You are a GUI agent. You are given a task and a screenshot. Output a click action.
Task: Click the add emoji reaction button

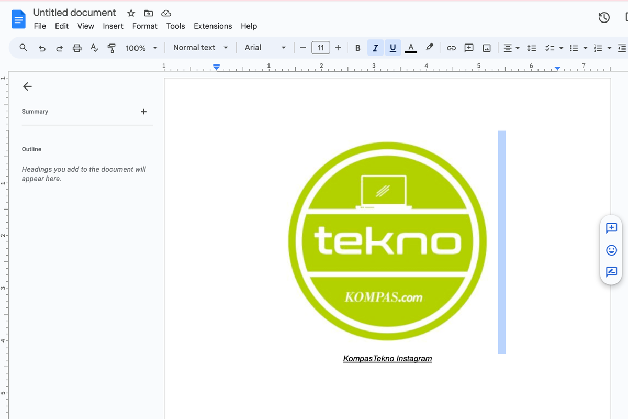(611, 250)
